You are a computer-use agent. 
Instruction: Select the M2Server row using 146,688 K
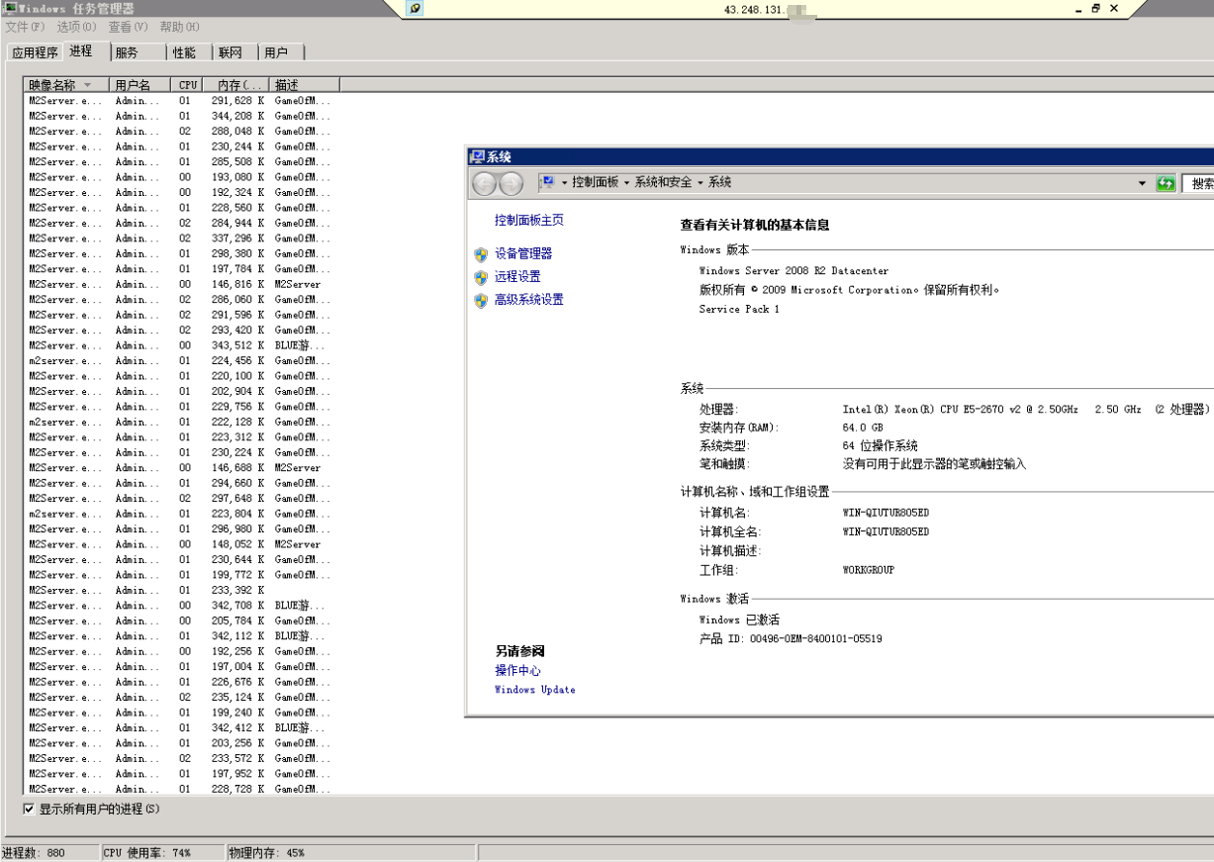(x=181, y=468)
